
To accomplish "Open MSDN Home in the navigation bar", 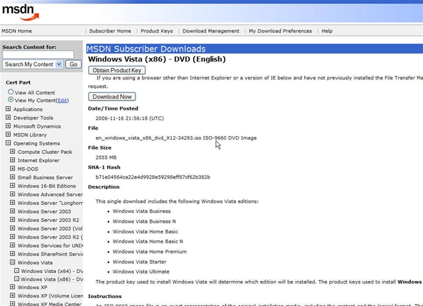I will tap(17, 31).
